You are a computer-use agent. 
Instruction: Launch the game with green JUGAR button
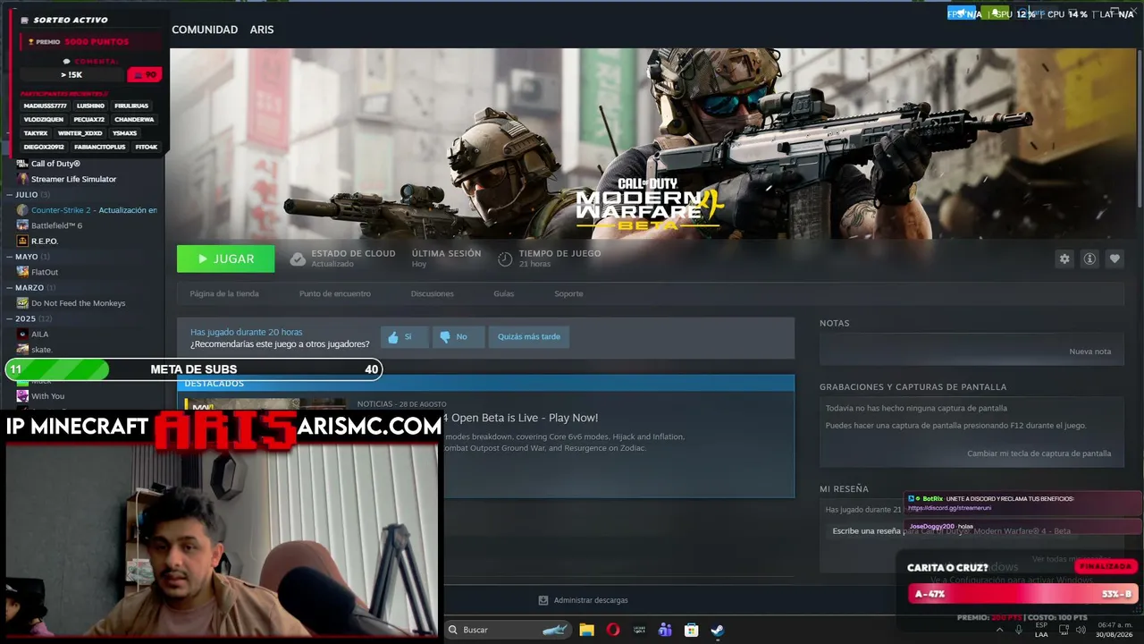tap(226, 258)
